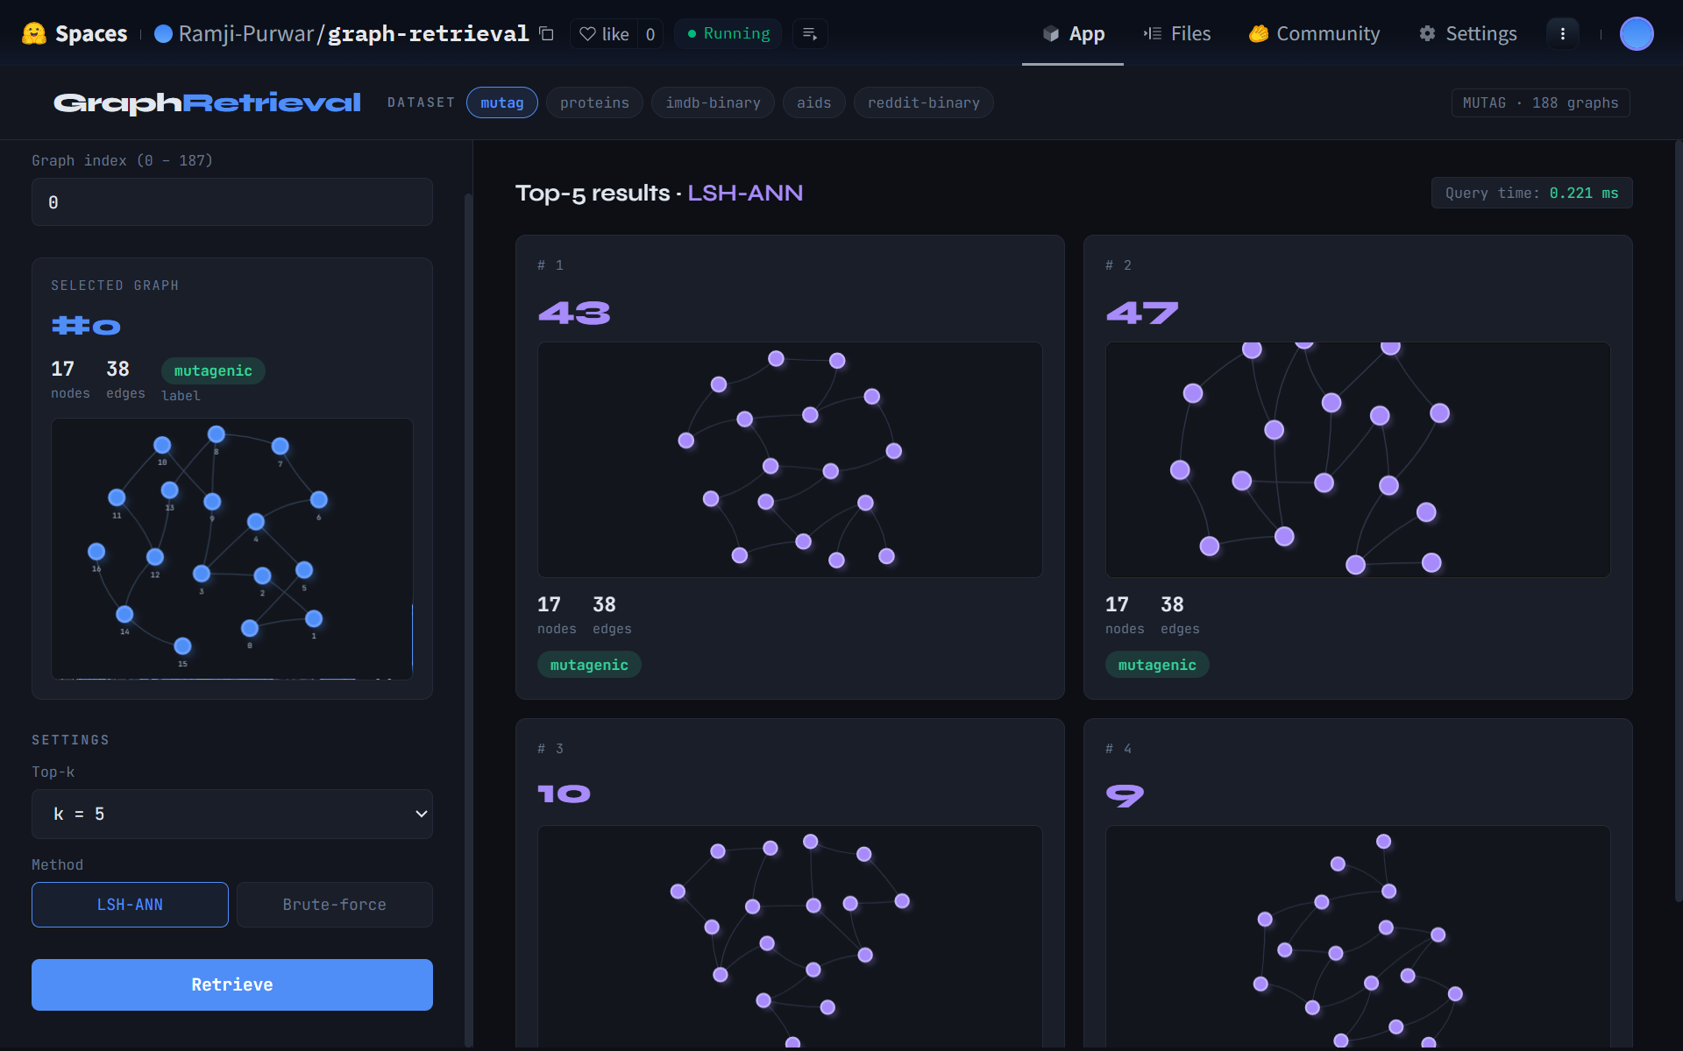Click the Retrieve button
This screenshot has height=1051, width=1683.
click(232, 984)
